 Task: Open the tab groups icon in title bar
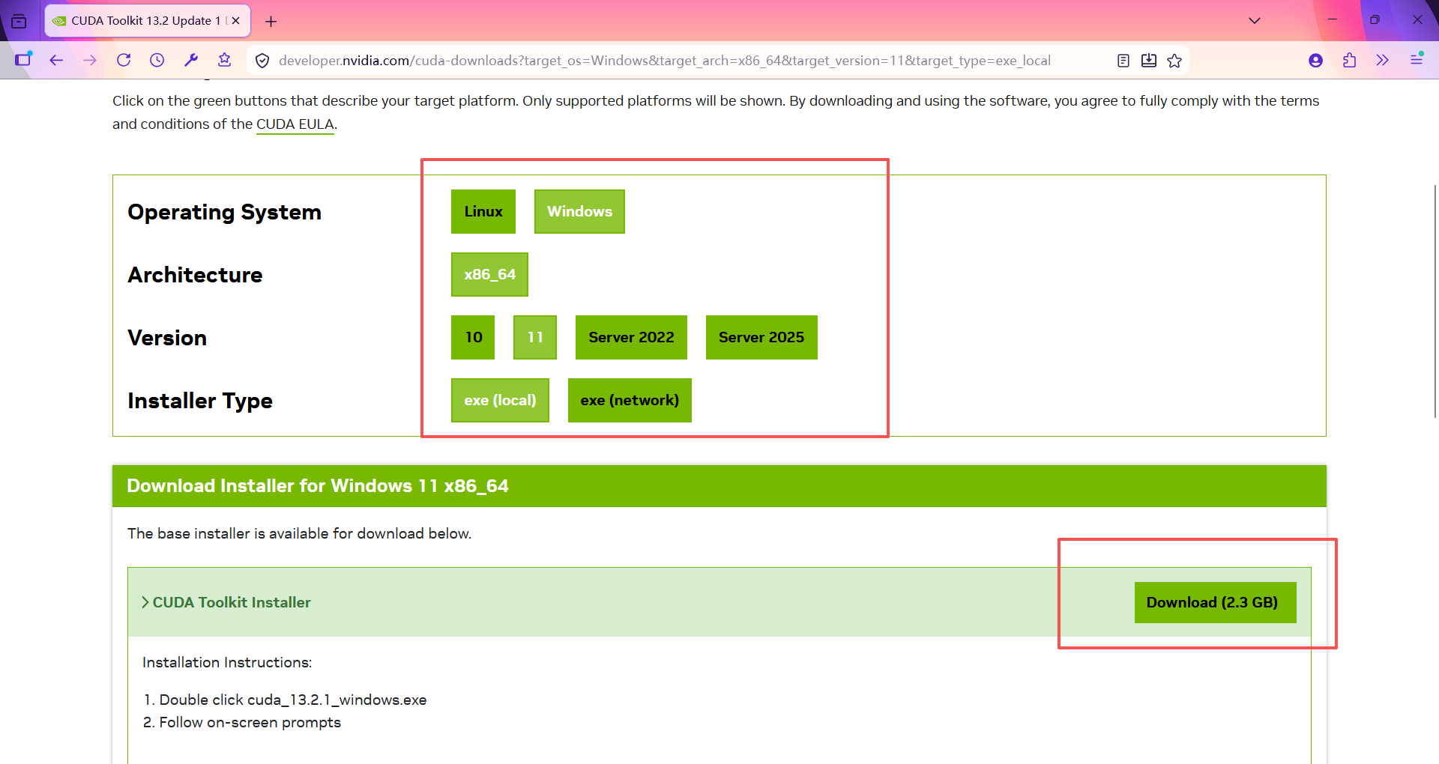pyautogui.click(x=19, y=21)
